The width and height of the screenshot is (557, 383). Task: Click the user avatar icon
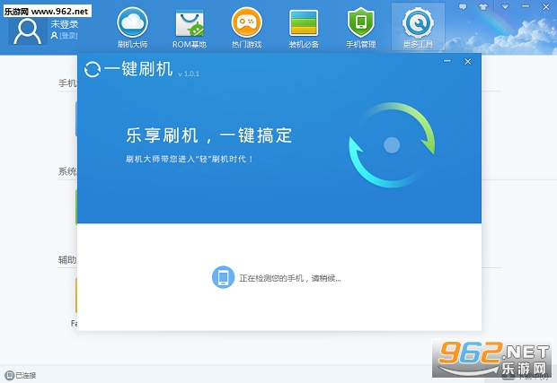[x=28, y=30]
